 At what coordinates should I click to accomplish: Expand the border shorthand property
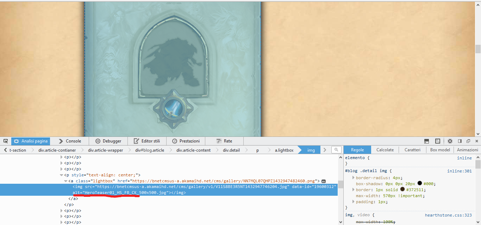pos(353,190)
